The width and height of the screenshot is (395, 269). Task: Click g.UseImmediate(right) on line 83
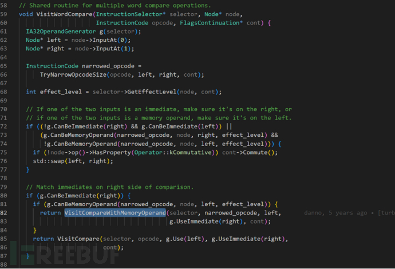(206, 221)
